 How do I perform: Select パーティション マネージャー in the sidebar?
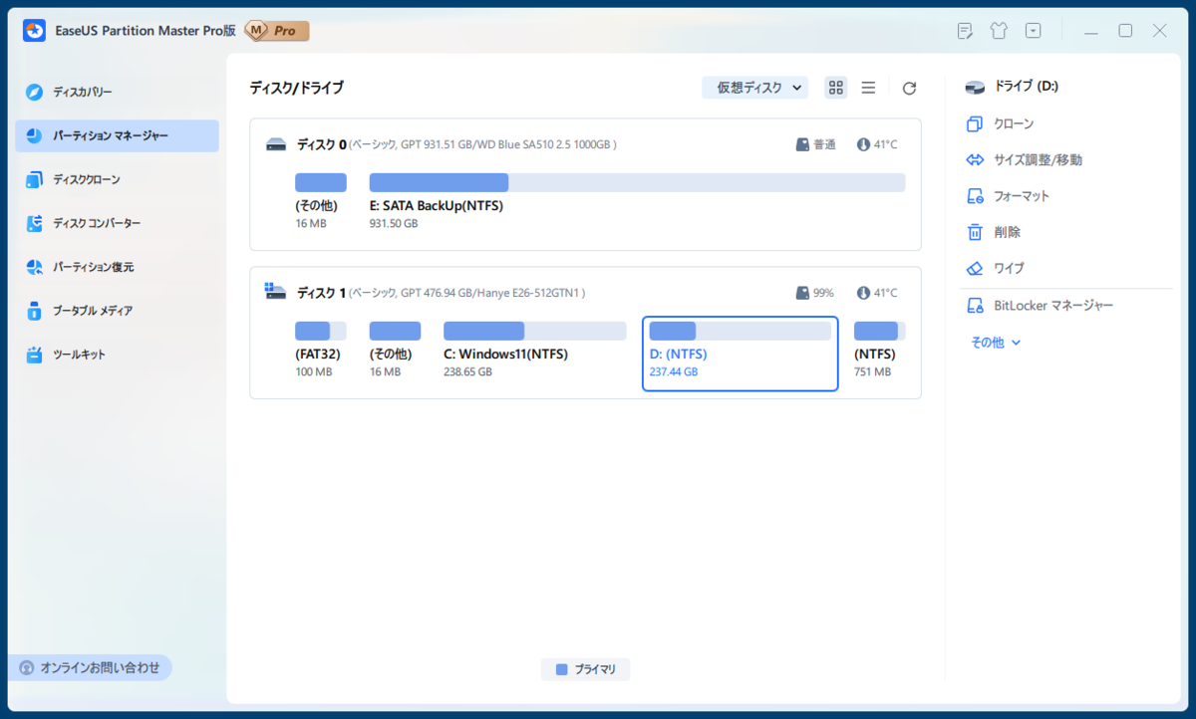click(x=117, y=135)
